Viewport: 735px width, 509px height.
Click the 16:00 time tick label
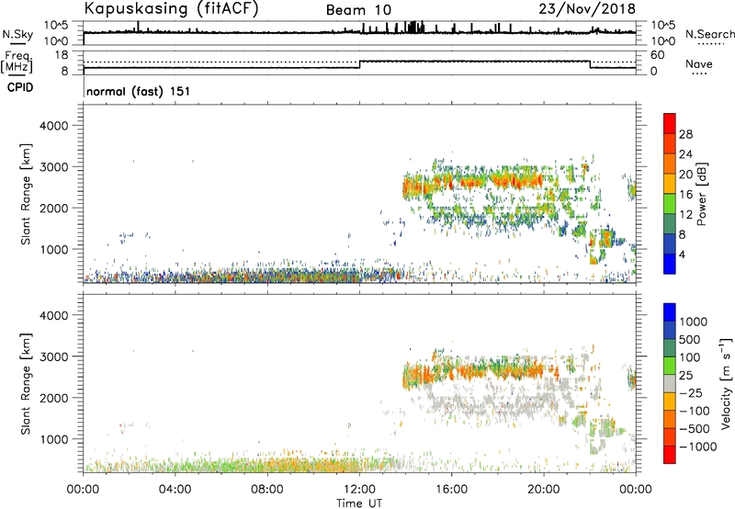coord(451,490)
